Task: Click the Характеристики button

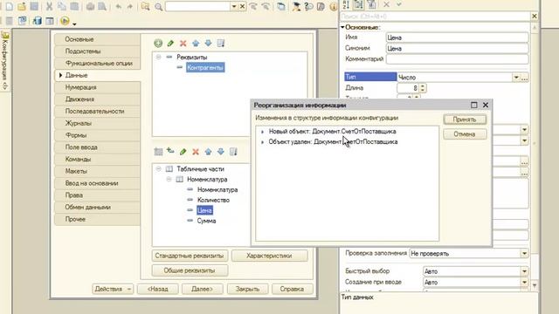Action: pyautogui.click(x=269, y=256)
